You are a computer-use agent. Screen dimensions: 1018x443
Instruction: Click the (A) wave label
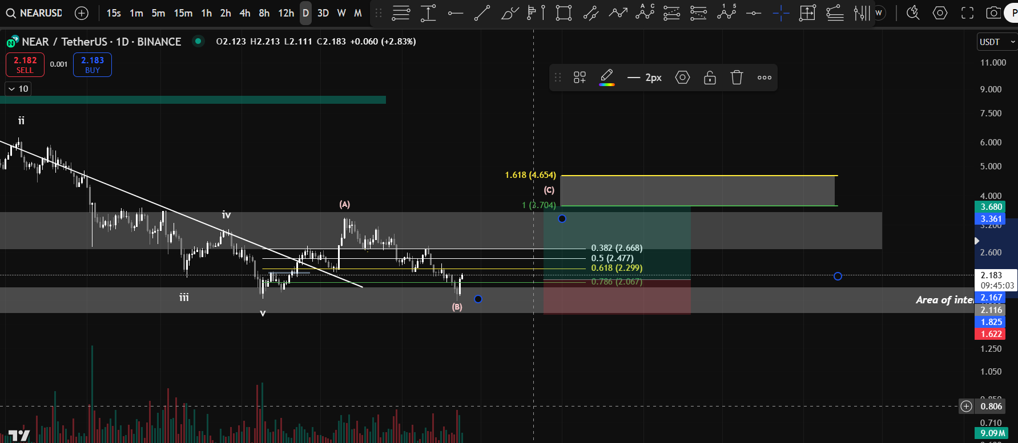[344, 204]
